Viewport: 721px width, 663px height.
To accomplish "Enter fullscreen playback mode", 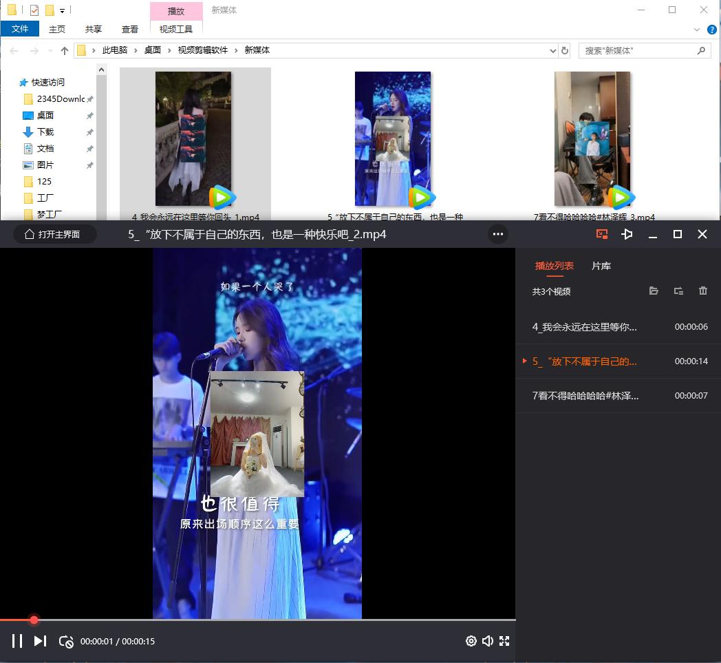I will (504, 641).
